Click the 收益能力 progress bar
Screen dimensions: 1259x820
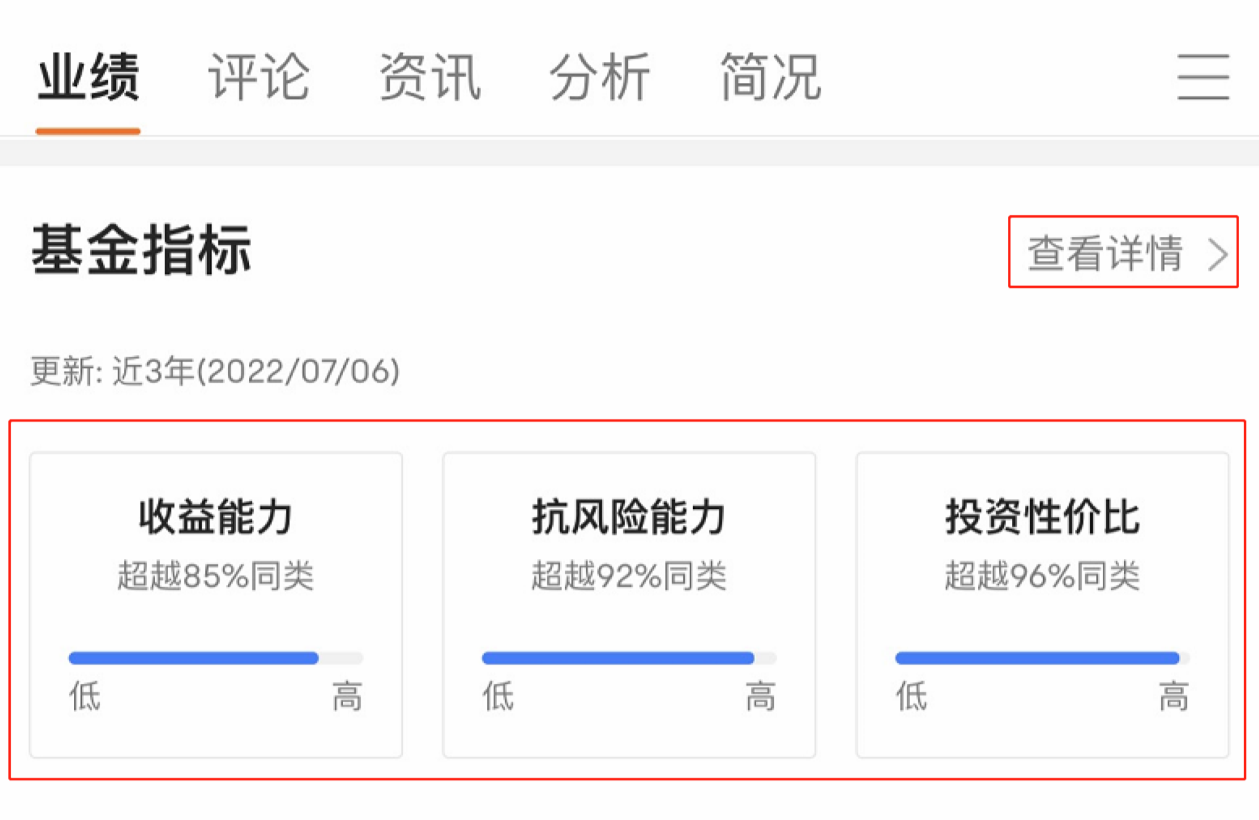pyautogui.click(x=216, y=658)
